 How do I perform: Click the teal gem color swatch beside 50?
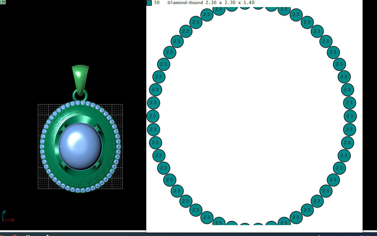pyautogui.click(x=149, y=3)
